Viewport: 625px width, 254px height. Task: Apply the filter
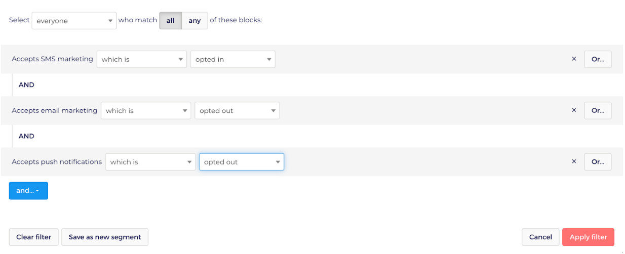tap(588, 237)
